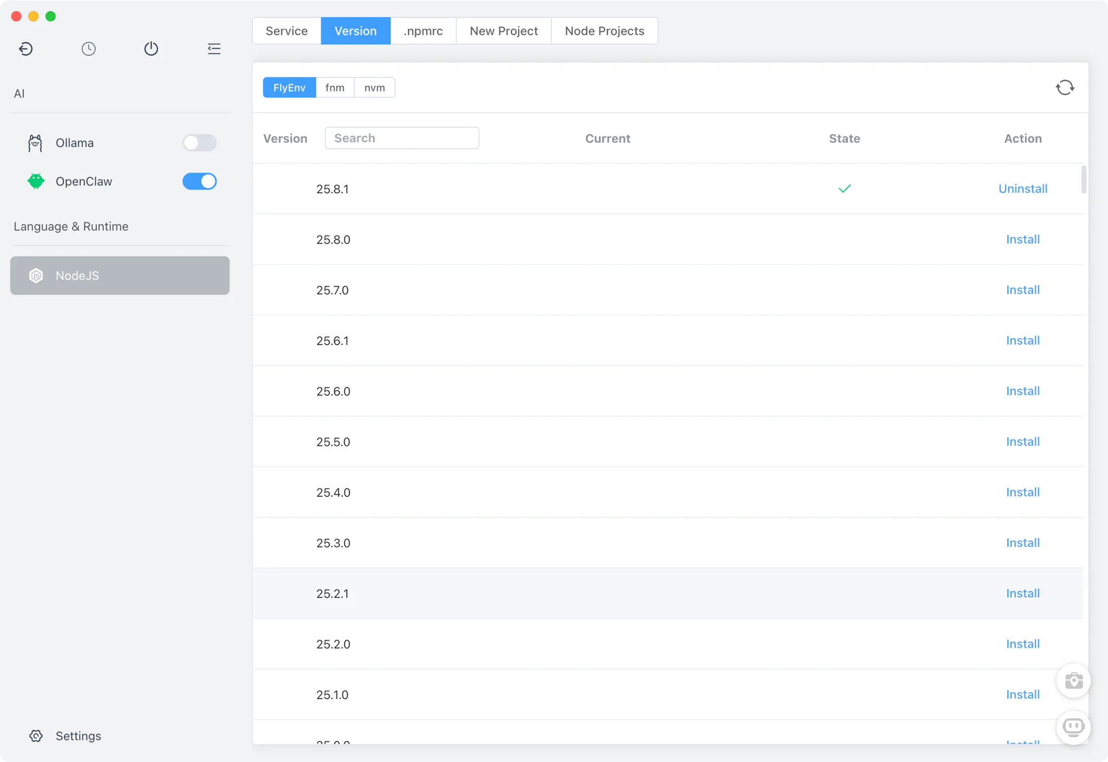
Task: Open the clock history icon
Action: tap(89, 49)
